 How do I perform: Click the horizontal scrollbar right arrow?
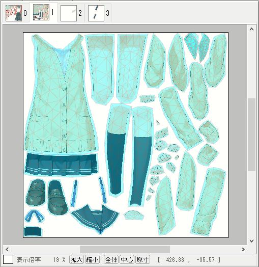tap(243, 250)
